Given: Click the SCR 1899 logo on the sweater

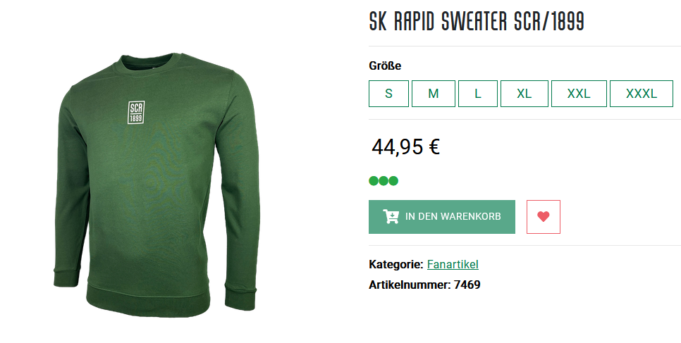Looking at the screenshot, I should (x=136, y=113).
